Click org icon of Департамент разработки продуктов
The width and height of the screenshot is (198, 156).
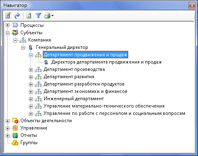[38, 84]
